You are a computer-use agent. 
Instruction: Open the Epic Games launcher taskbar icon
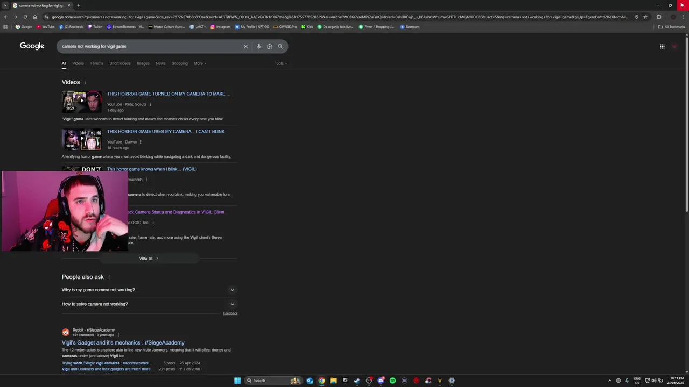(x=345, y=381)
